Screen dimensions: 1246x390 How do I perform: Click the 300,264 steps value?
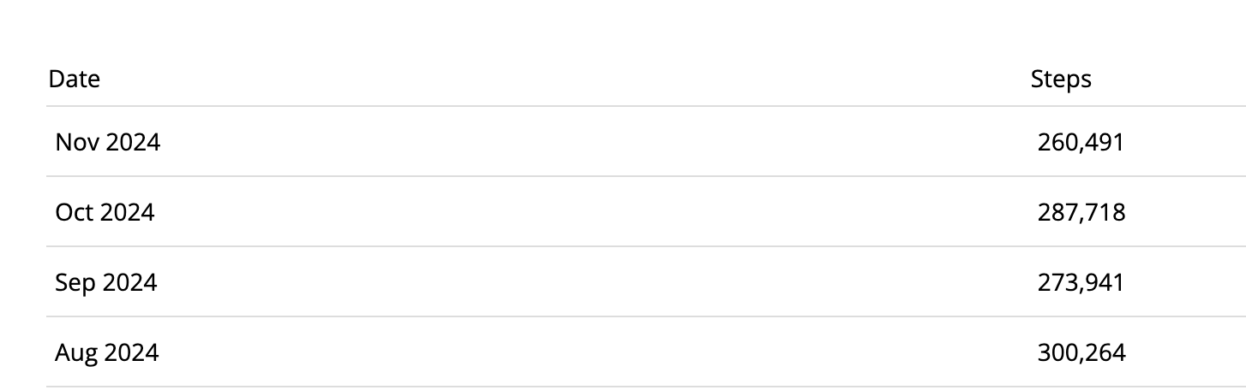coord(1081,352)
